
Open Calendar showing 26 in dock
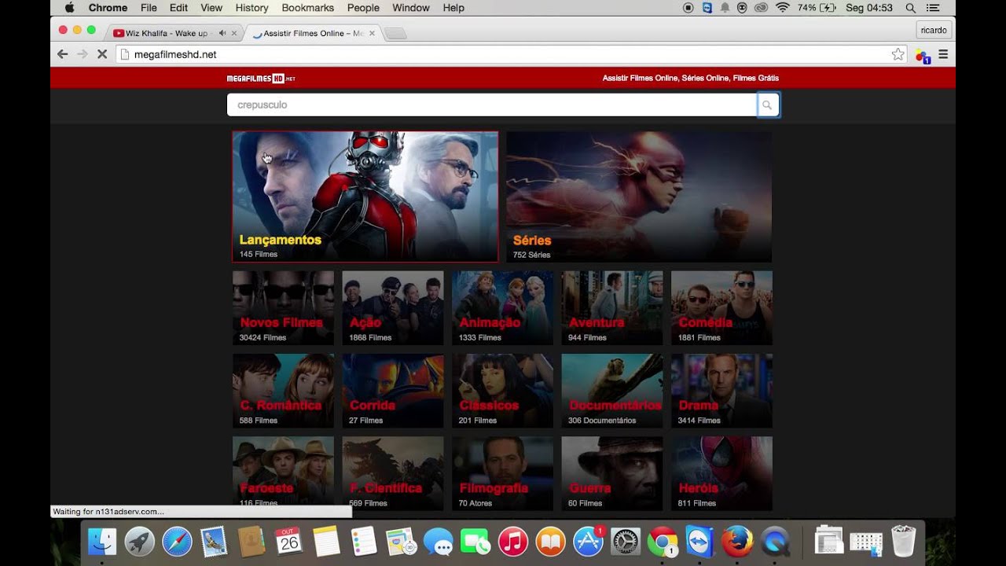(x=288, y=542)
